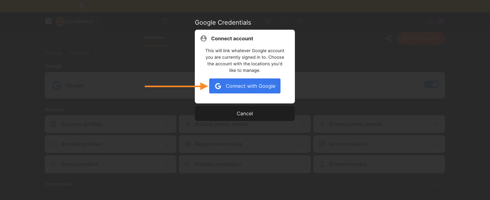Click the Connect with Google button
This screenshot has height=200, width=490.
[245, 86]
